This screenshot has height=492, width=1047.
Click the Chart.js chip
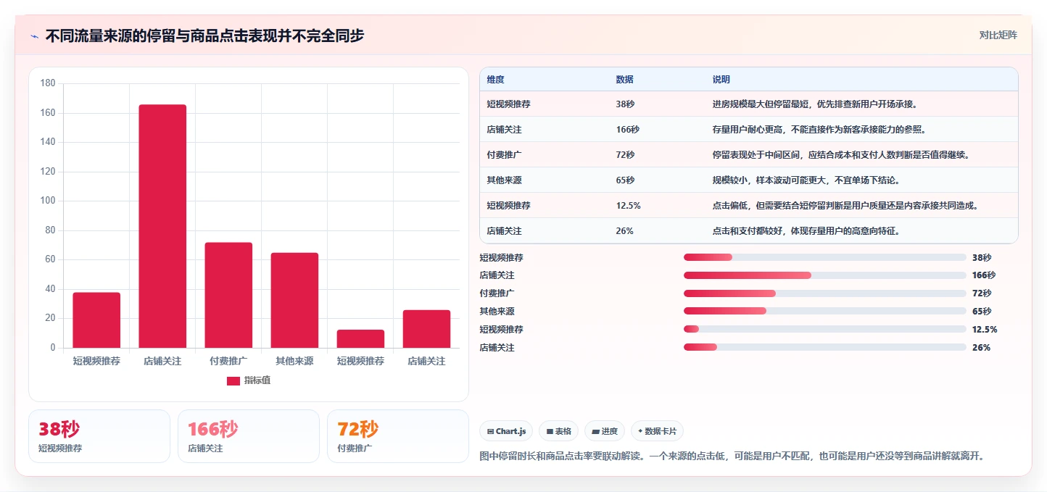coord(506,431)
